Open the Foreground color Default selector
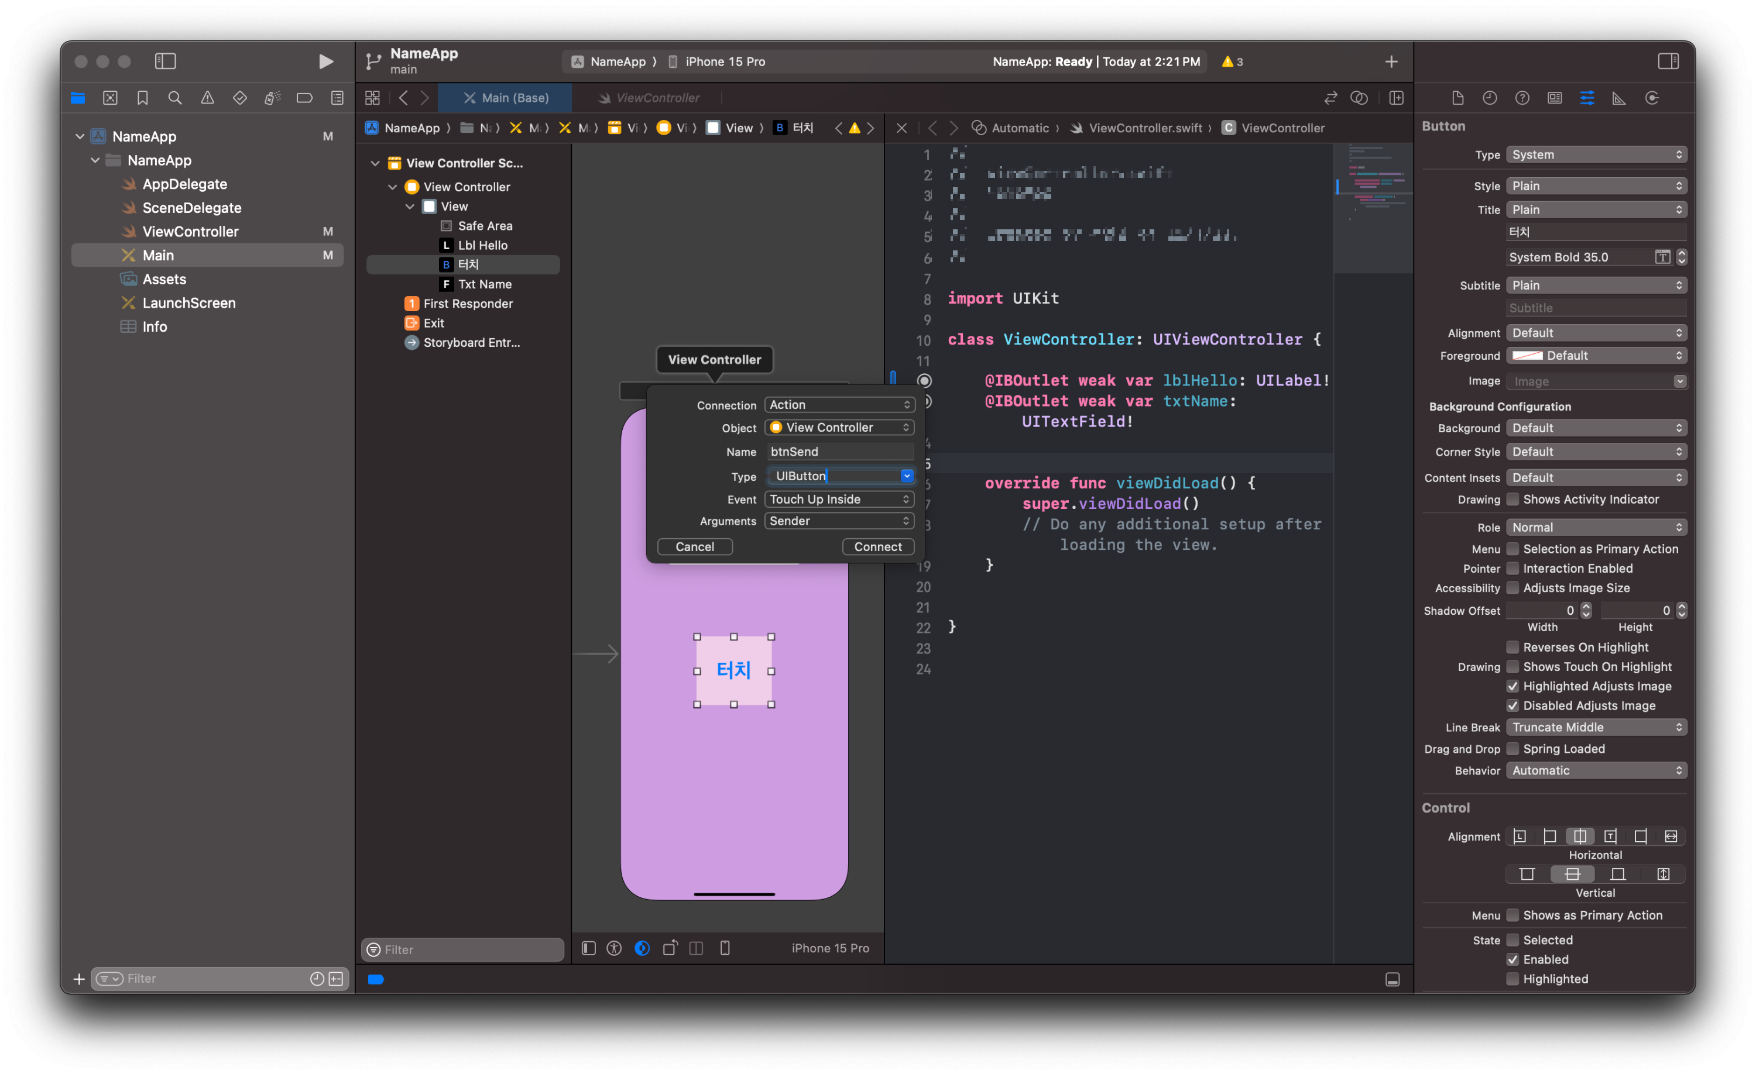This screenshot has width=1756, height=1074. [x=1596, y=356]
